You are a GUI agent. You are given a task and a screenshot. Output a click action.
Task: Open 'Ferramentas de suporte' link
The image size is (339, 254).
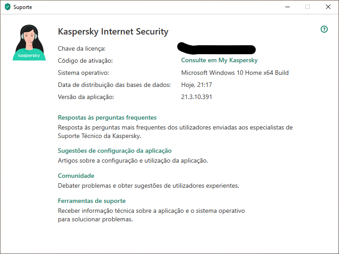pyautogui.click(x=92, y=201)
